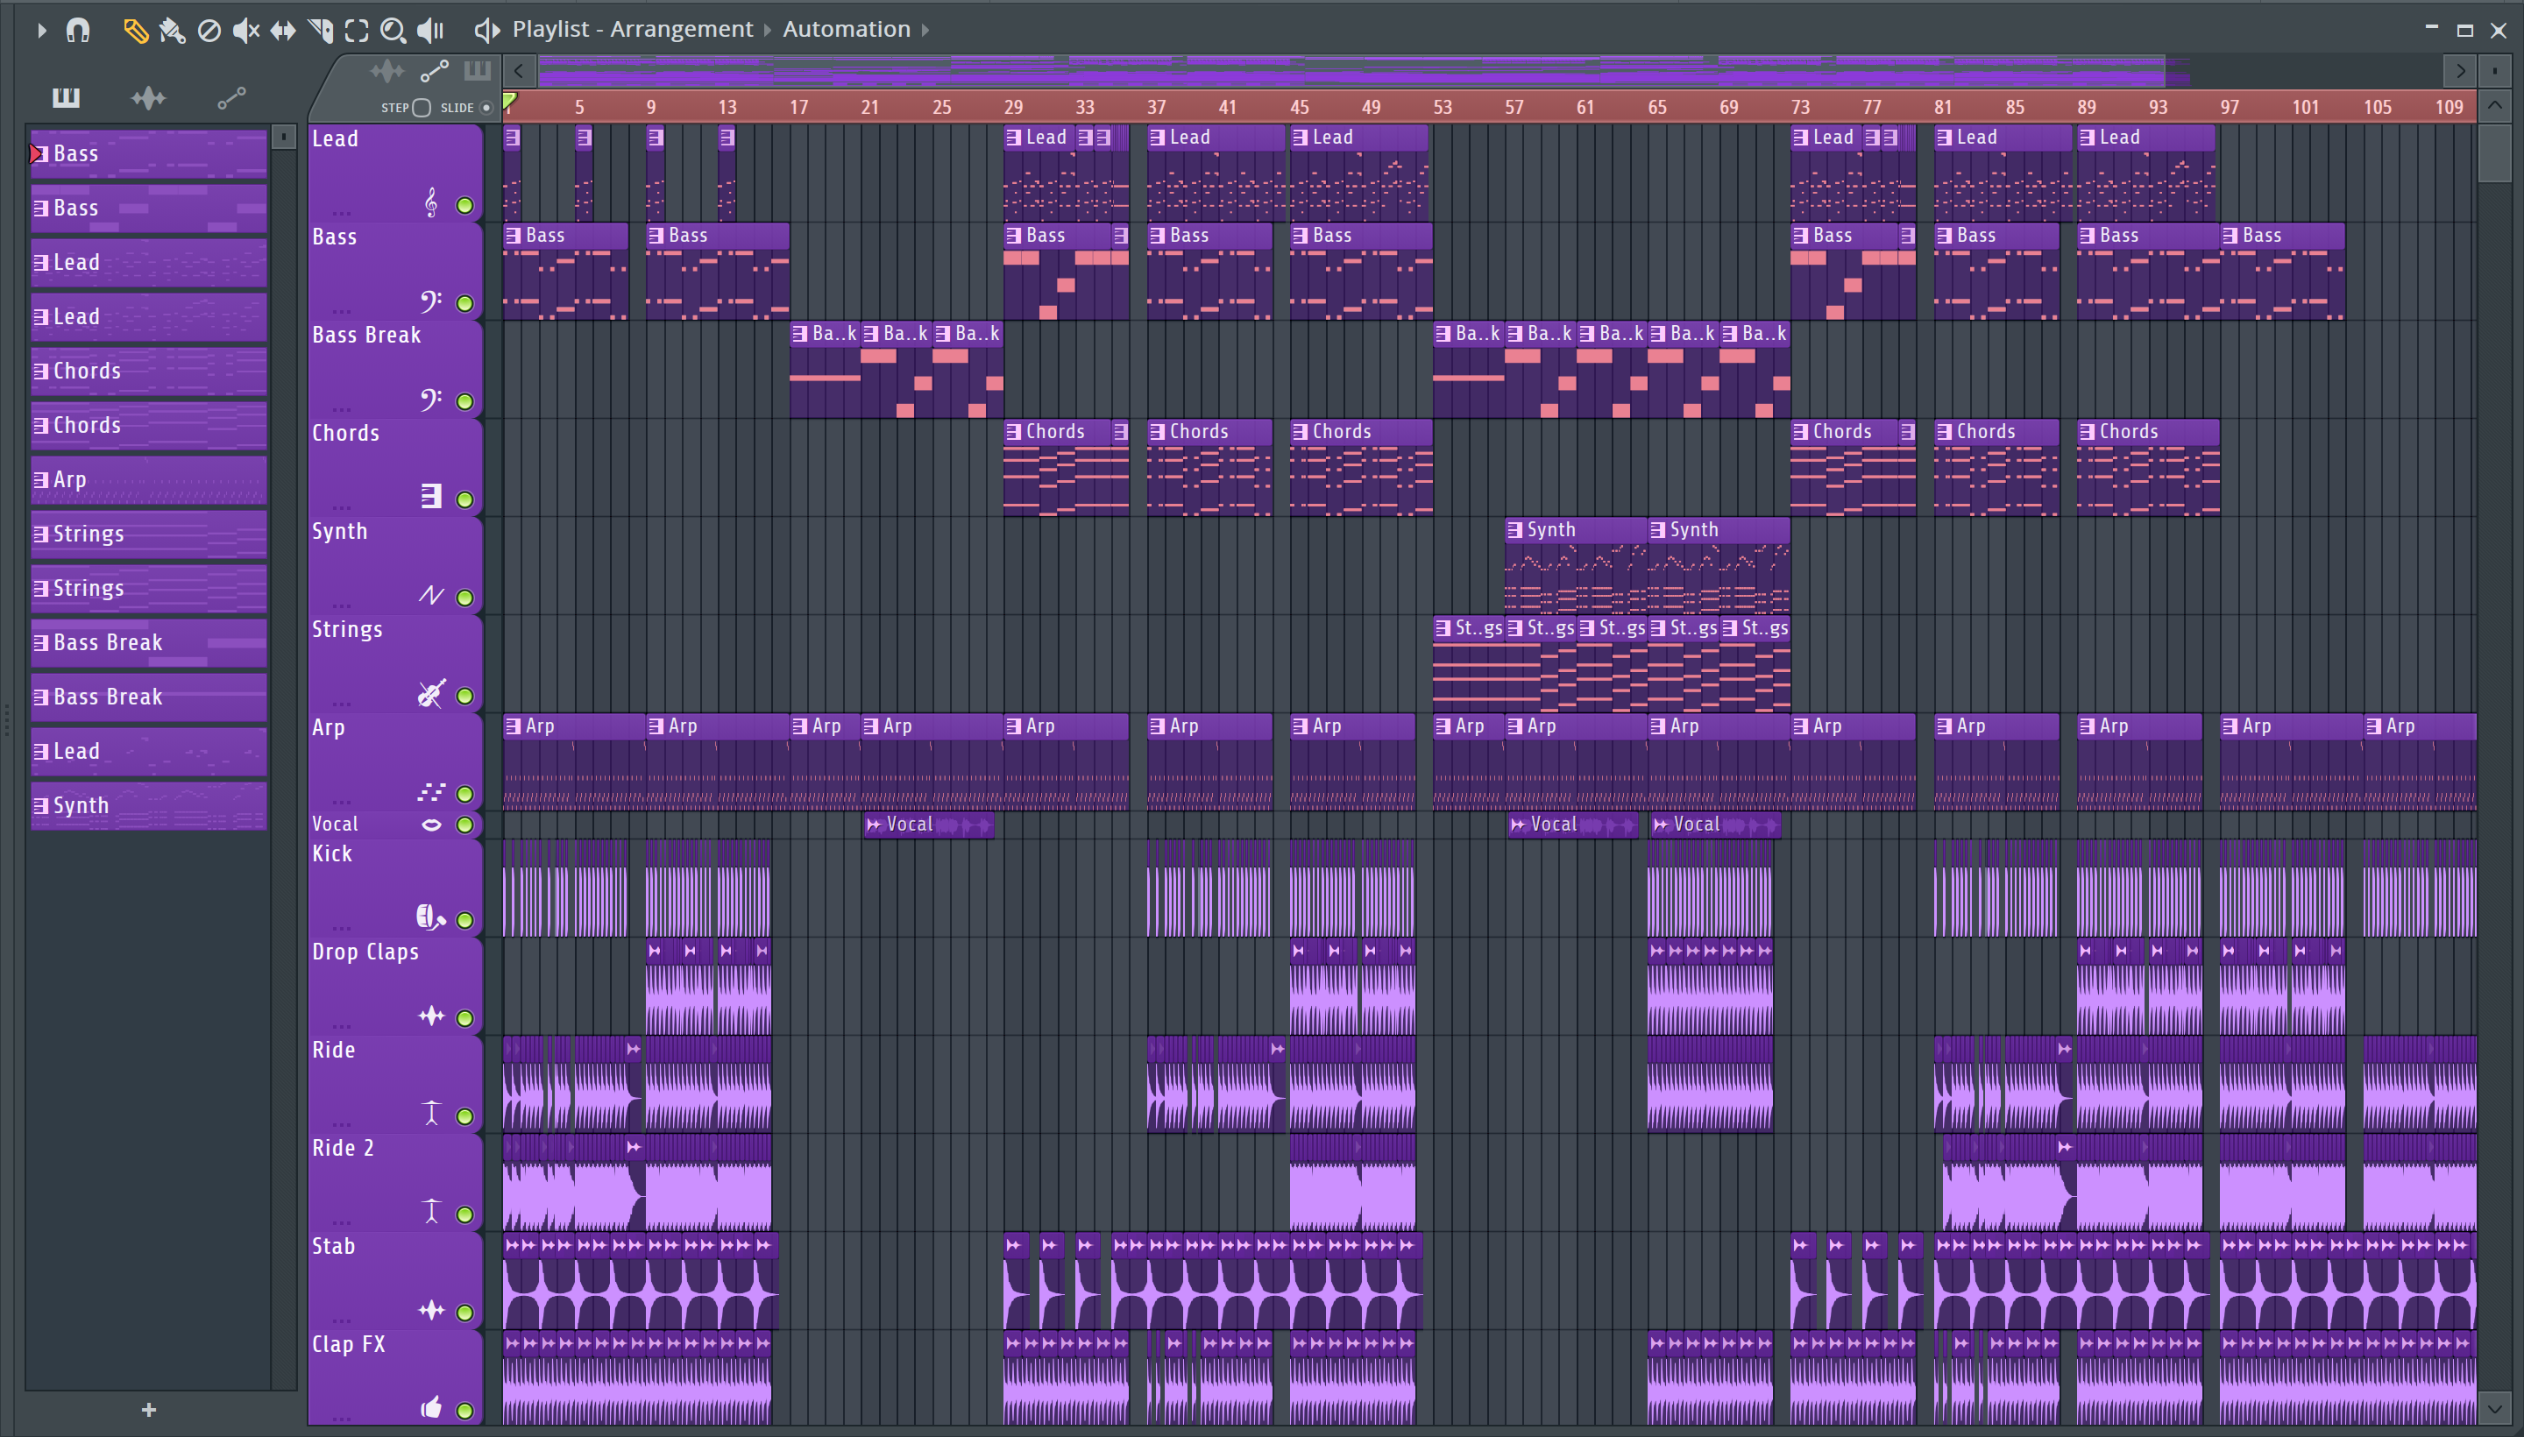Screen dimensions: 2524x1437
Task: Show automation clips in picker panel
Action: 231,96
